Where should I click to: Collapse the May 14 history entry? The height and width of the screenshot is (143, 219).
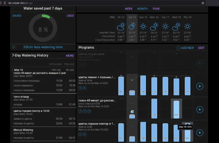(x=13, y=70)
